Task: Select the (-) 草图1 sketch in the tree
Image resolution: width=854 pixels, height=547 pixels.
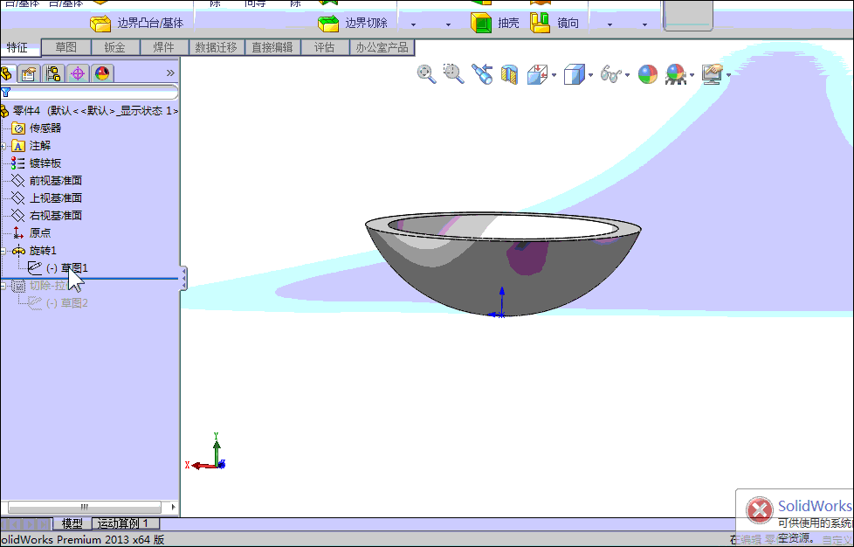Action: click(x=59, y=267)
